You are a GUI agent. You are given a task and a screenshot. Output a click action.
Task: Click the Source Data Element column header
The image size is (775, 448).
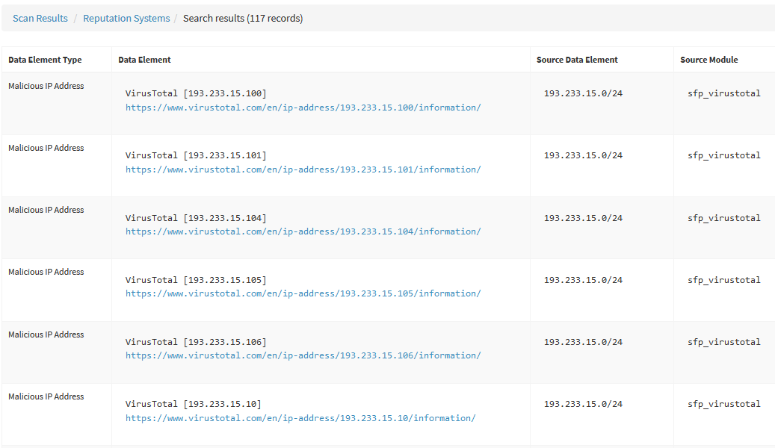point(577,60)
